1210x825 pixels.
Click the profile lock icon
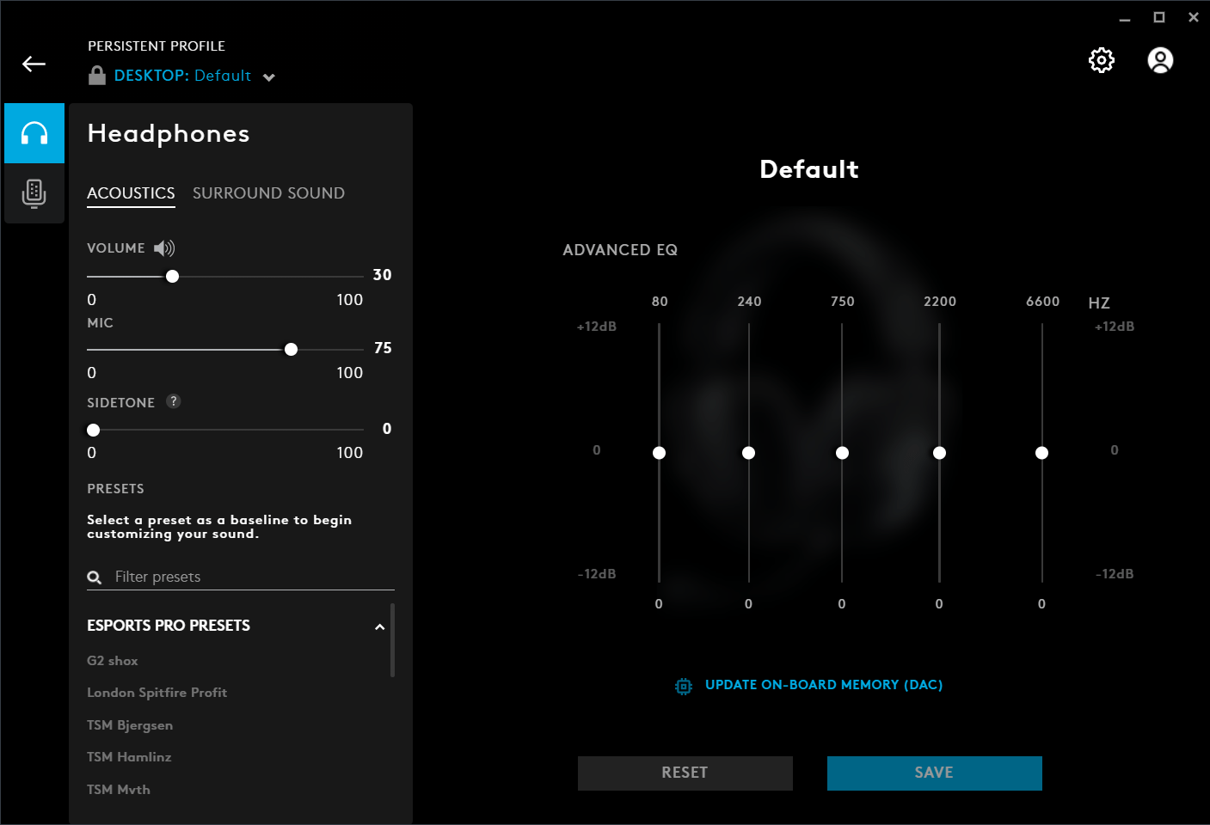coord(97,76)
